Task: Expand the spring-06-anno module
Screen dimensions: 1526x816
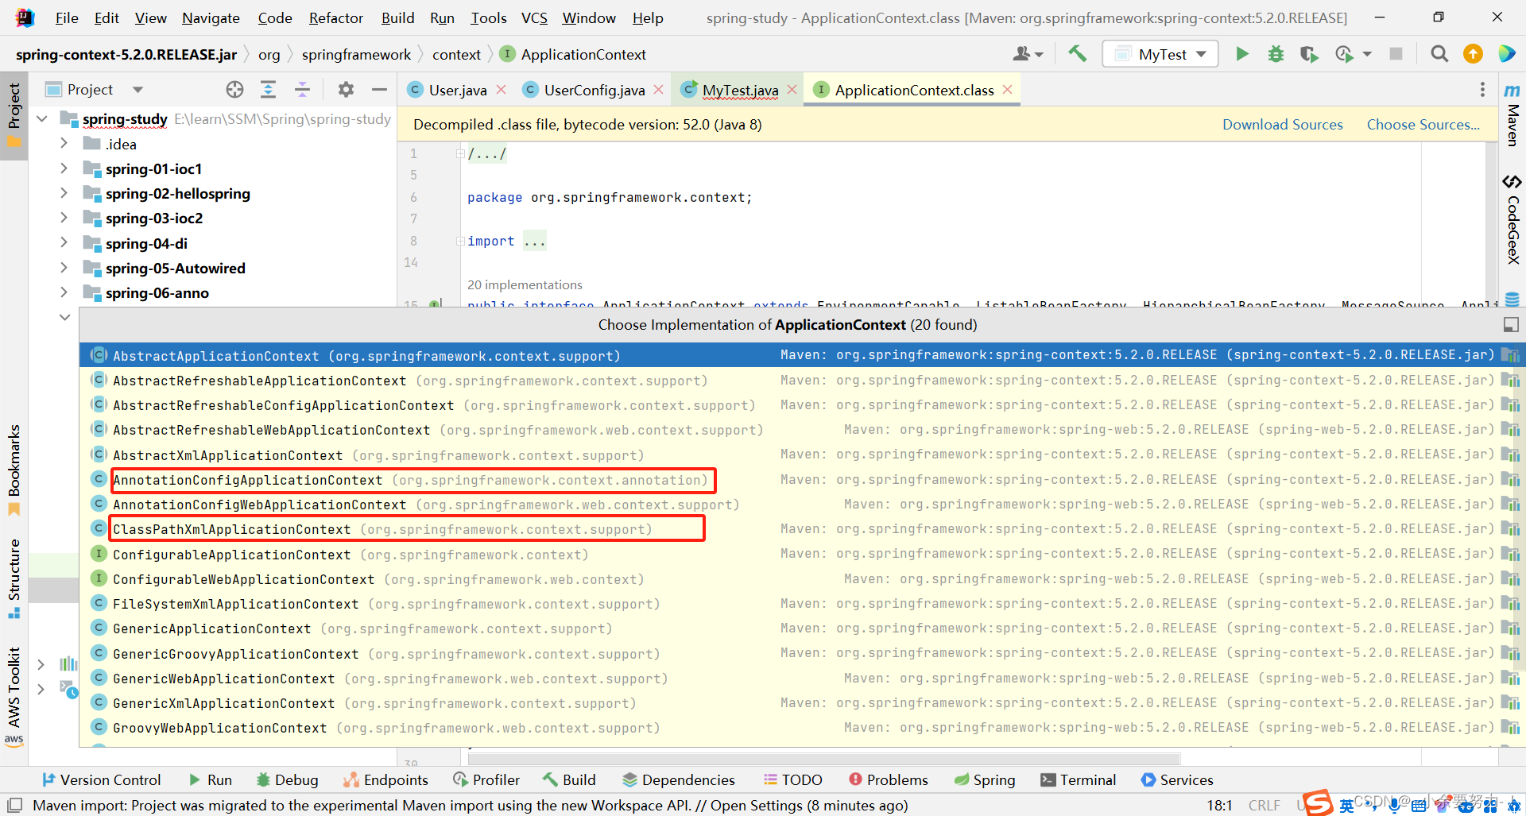Action: tap(64, 292)
